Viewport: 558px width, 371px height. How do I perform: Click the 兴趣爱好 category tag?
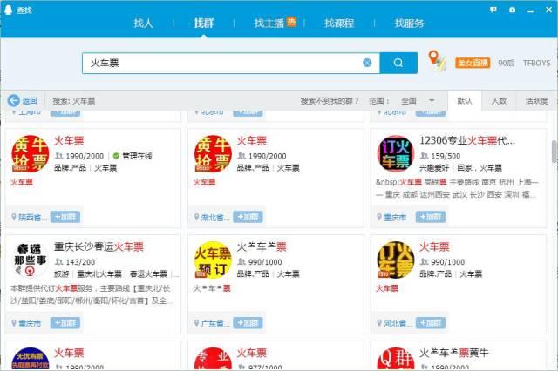434,168
